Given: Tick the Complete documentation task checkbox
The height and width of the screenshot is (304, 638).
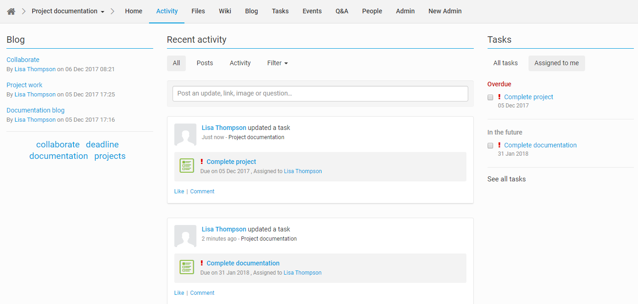Looking at the screenshot, I should (x=490, y=146).
